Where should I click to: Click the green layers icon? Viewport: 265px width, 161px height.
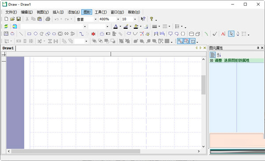[6, 26]
